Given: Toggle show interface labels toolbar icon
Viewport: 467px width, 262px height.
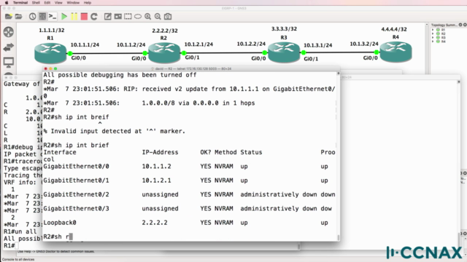Looking at the screenshot, I should (42, 16).
